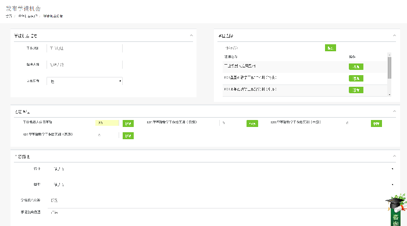407x226 pixels.
Task: Open the select dropdown in the info panel
Action: (84, 81)
